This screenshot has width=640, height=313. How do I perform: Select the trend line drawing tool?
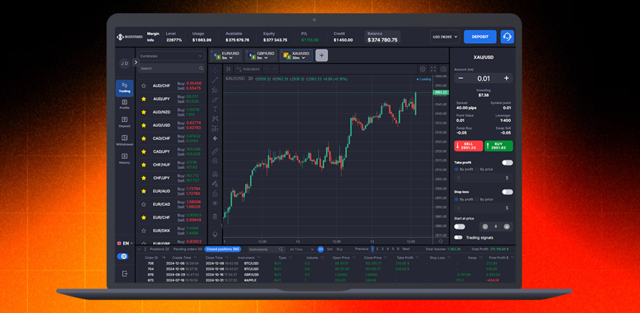coord(215,80)
